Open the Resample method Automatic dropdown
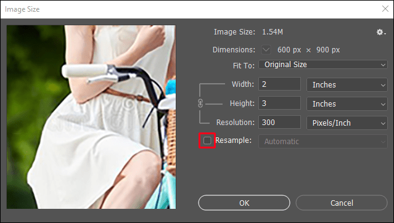The height and width of the screenshot is (223, 394). [323, 142]
